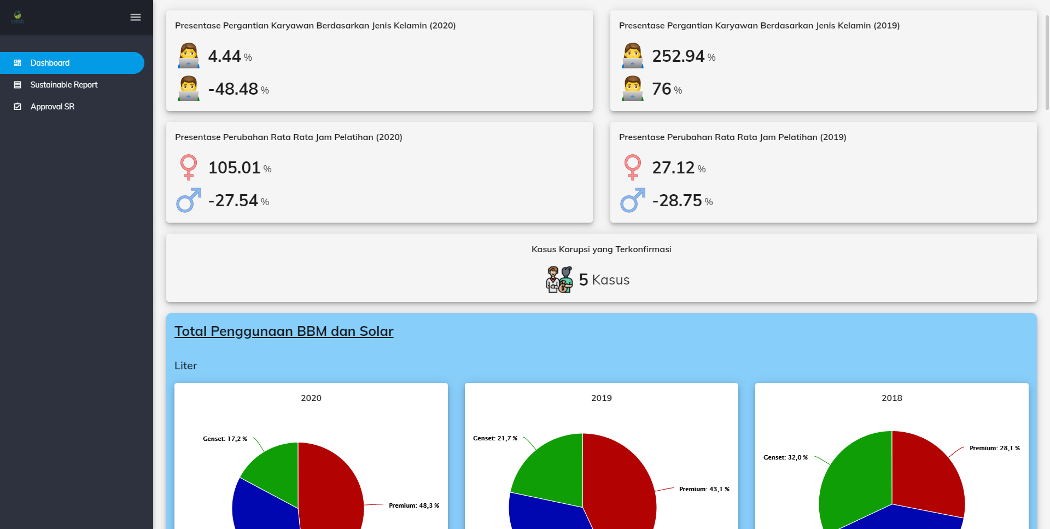Click the 5 Kasus corruption count
The width and height of the screenshot is (1050, 529).
[604, 280]
